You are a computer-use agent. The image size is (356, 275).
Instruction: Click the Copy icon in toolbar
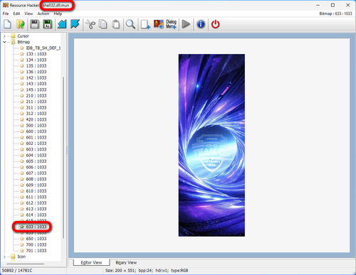pos(103,24)
